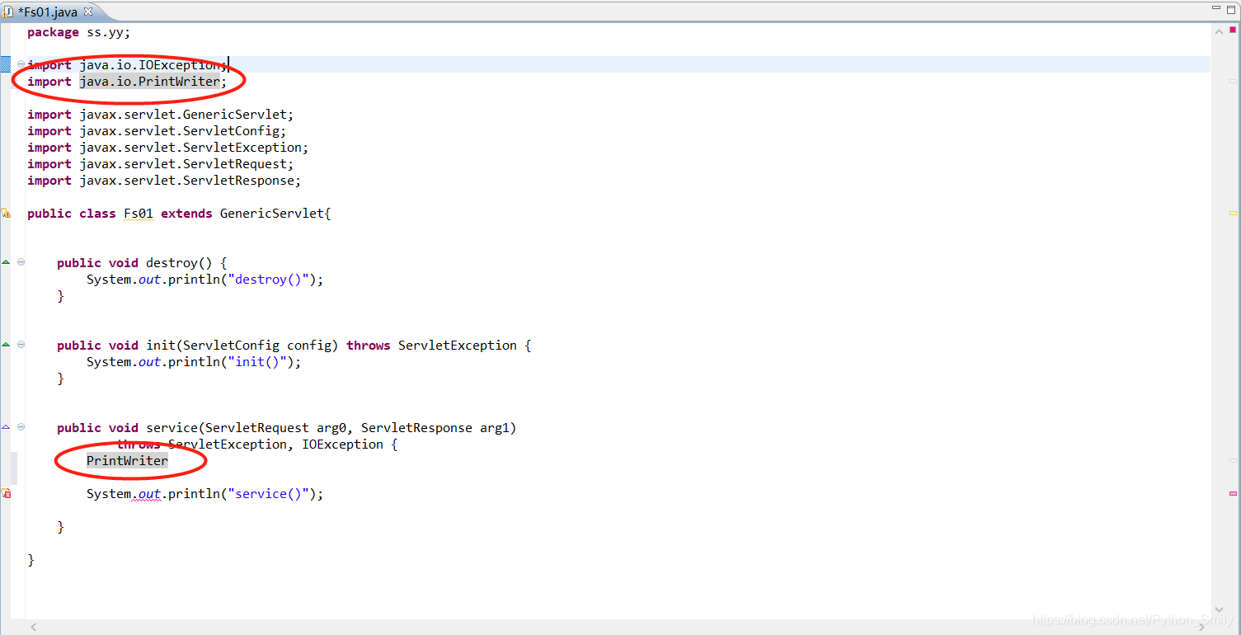Click 'javax.servlet.ServletConfig' import text
This screenshot has height=635, width=1241.
180,131
